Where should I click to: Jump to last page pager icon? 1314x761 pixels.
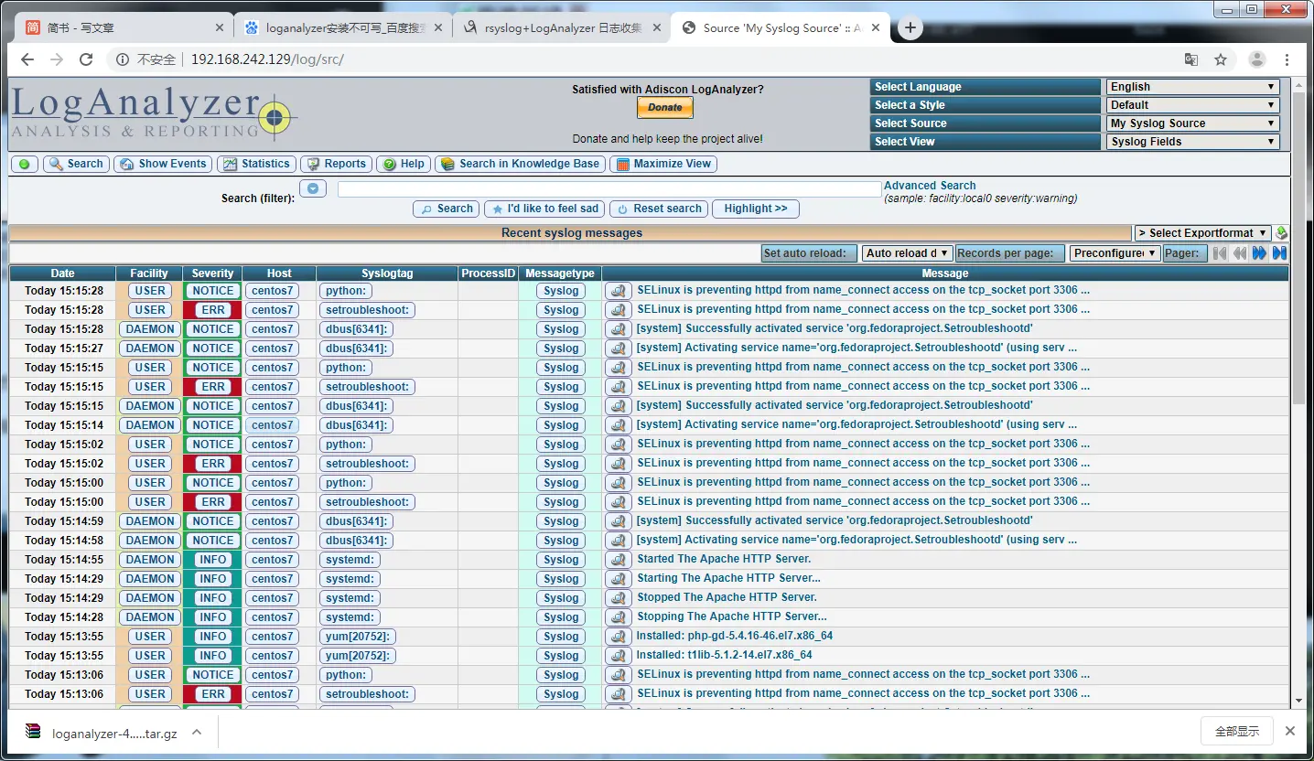1279,253
